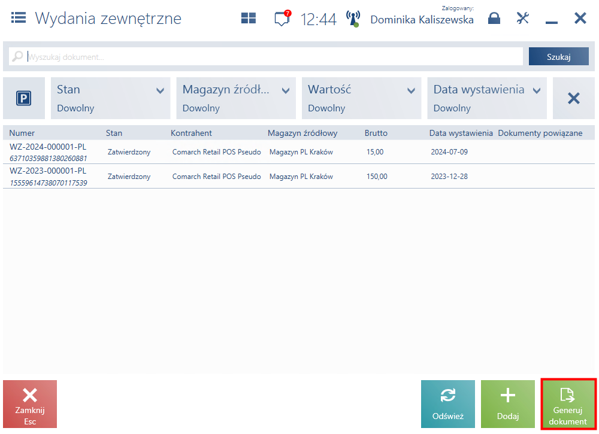Sort by Magazyn źródłowy column header

click(302, 133)
